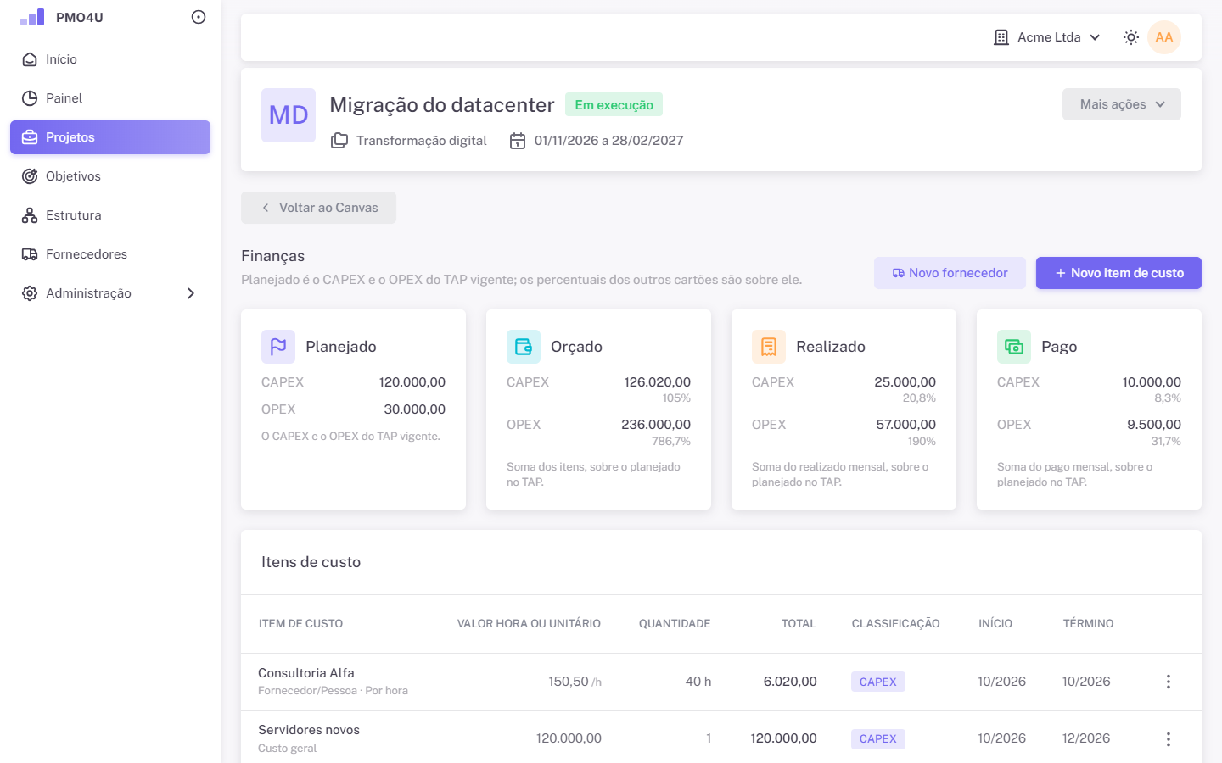1222x763 pixels.
Task: Open Início in the sidebar
Action: click(110, 59)
